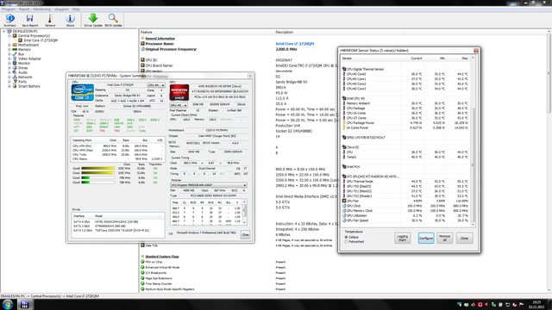The width and height of the screenshot is (552, 310).
Task: Click the Clevo EC sensor group icon
Action: 344,147
